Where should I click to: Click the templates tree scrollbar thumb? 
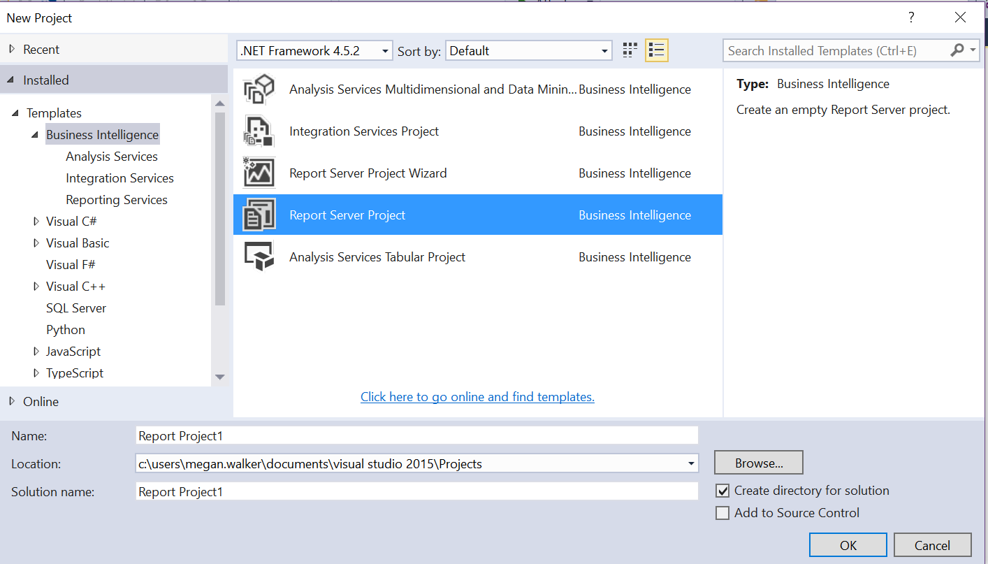(x=220, y=208)
